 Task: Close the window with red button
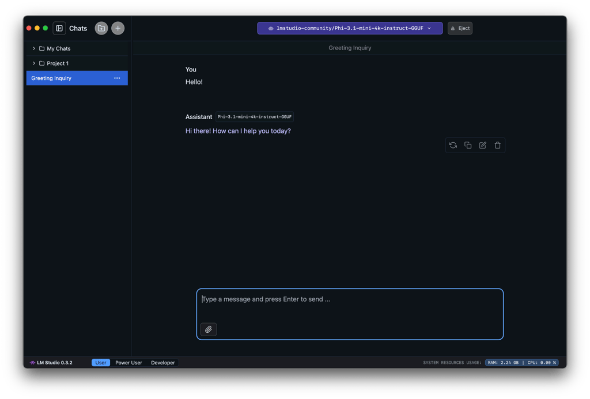point(29,28)
